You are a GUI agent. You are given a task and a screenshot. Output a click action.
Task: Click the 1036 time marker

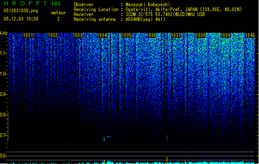coord(151,35)
